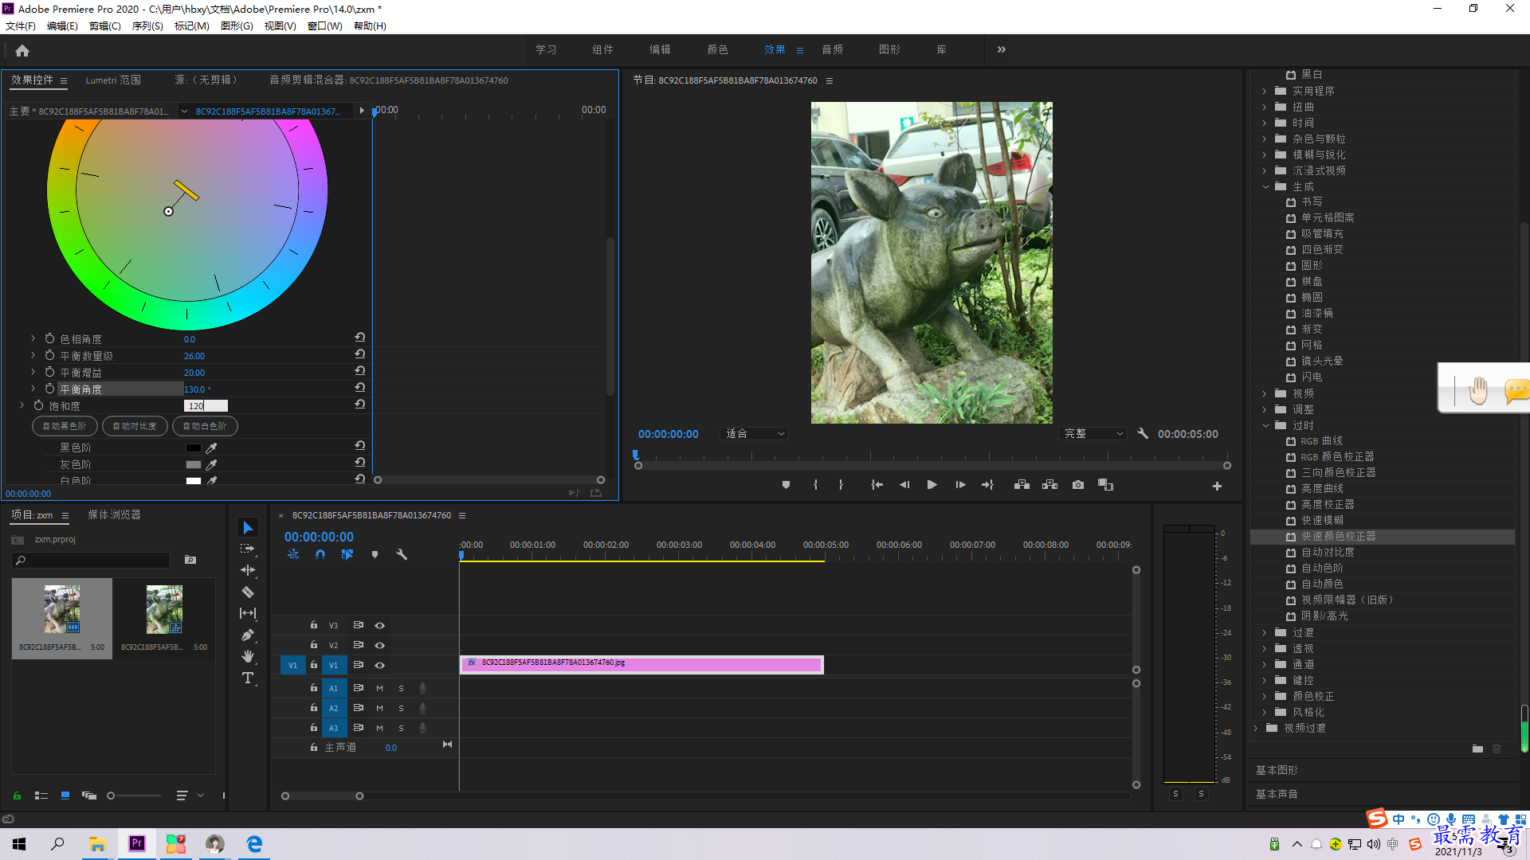This screenshot has height=860, width=1530.
Task: Open program monitor wrench settings
Action: [1143, 434]
